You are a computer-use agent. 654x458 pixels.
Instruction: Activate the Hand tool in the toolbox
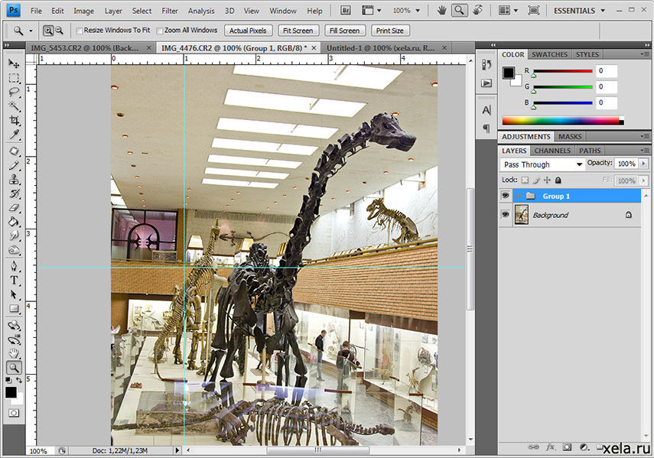coord(14,352)
